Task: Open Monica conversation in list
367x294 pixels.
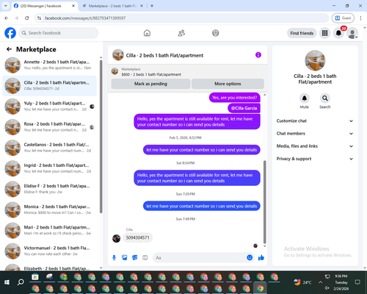Action: (x=50, y=209)
